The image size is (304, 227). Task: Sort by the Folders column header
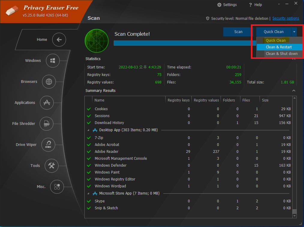tap(230, 100)
